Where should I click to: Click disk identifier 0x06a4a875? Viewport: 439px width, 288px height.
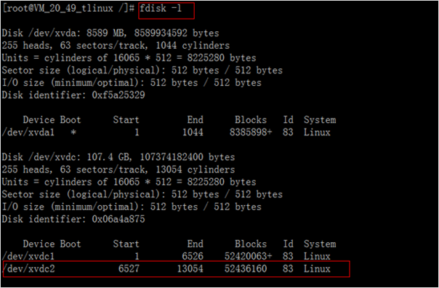pos(118,219)
